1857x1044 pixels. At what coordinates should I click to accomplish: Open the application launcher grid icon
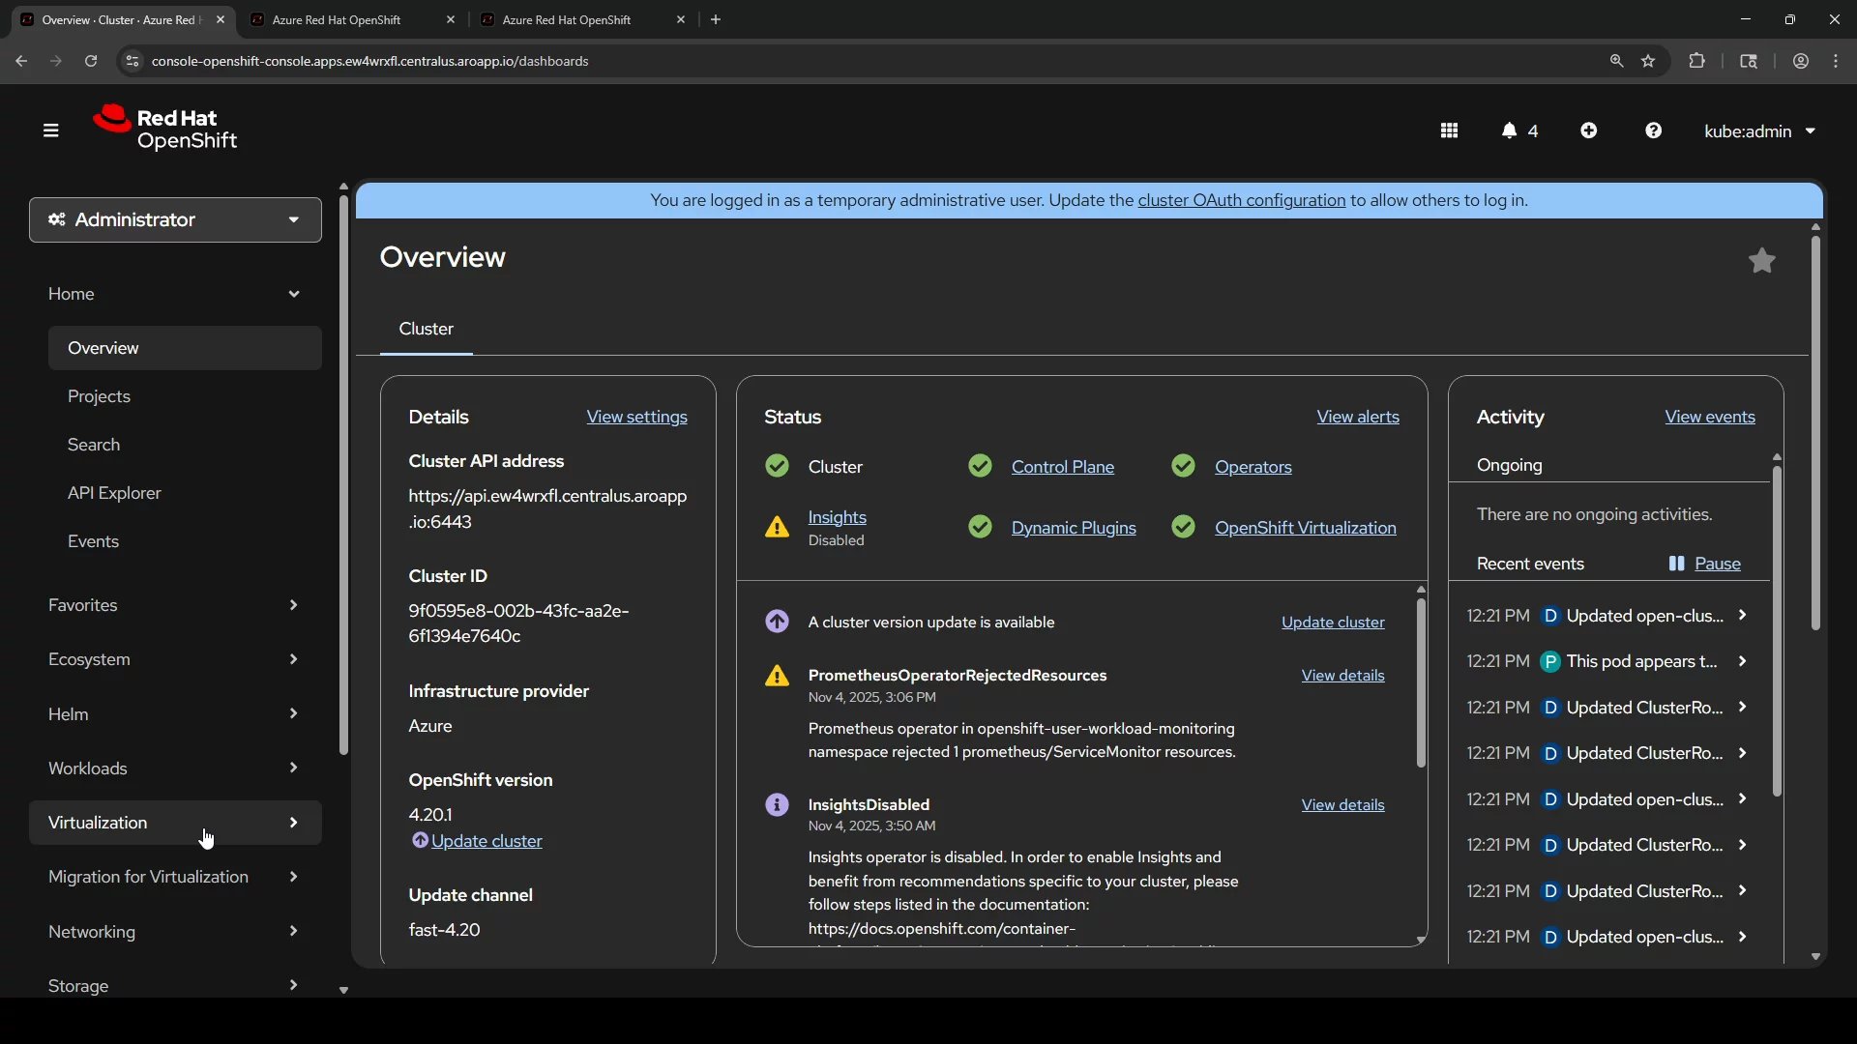1449,130
